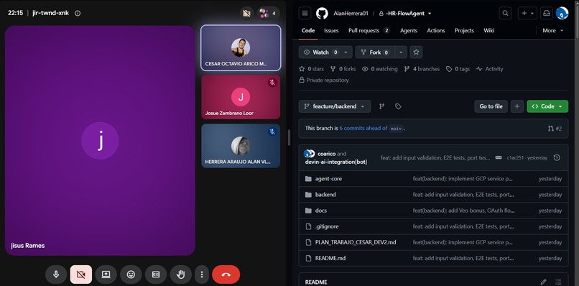The height and width of the screenshot is (286, 579).
Task: Open Watch options dropdown arrow
Action: pos(346,52)
